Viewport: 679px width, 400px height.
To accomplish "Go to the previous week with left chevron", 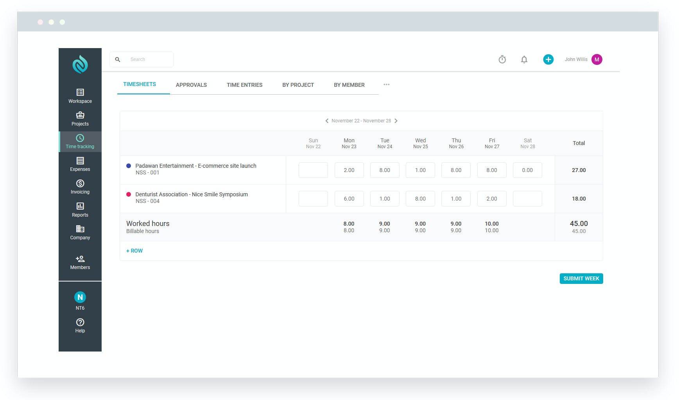I will click(327, 121).
